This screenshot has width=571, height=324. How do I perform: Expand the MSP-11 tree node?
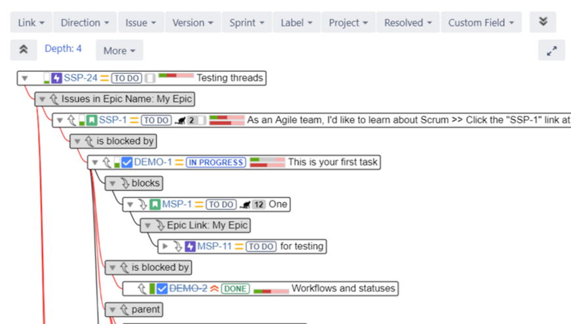tap(165, 246)
